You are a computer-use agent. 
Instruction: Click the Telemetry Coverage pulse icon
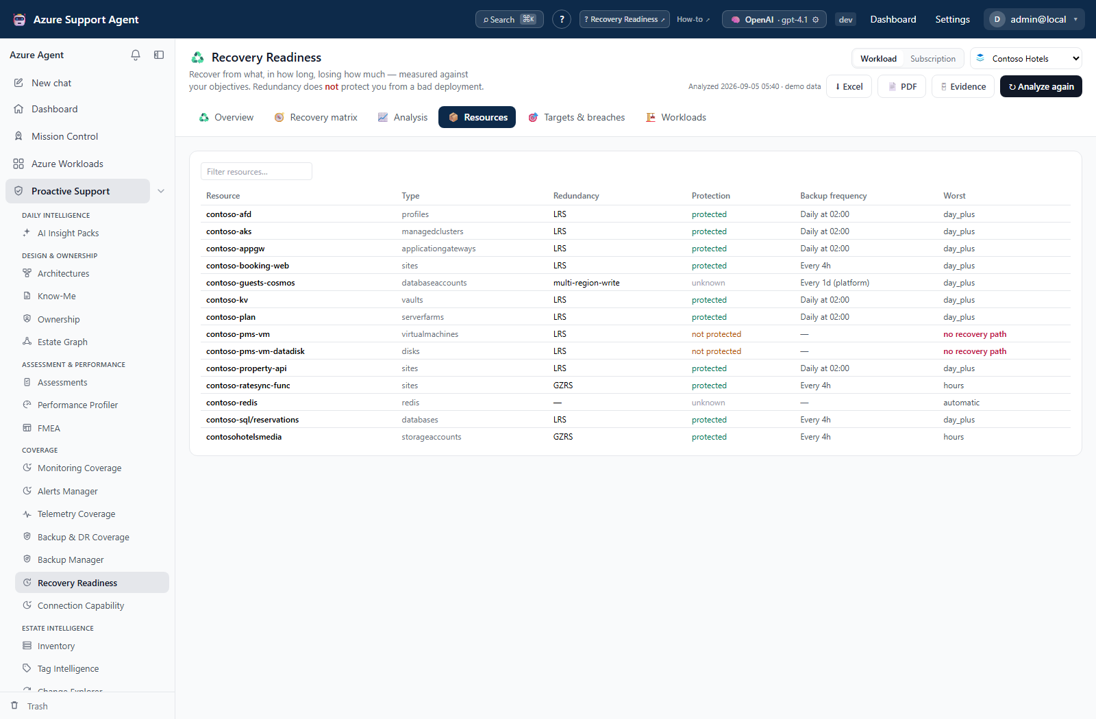tap(27, 514)
